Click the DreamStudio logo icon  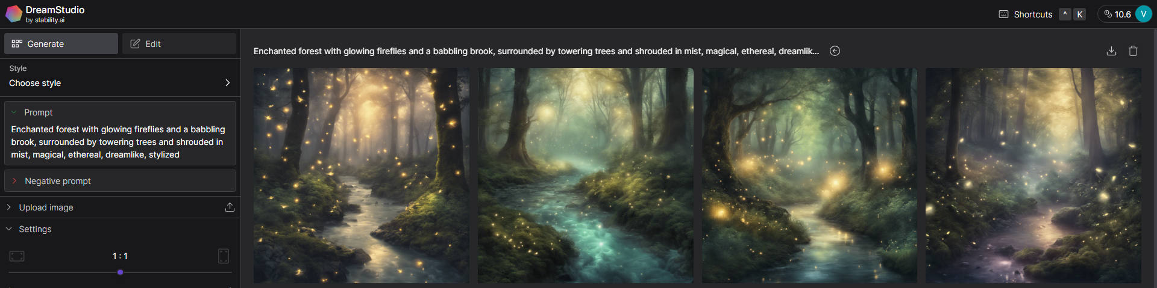(x=13, y=14)
